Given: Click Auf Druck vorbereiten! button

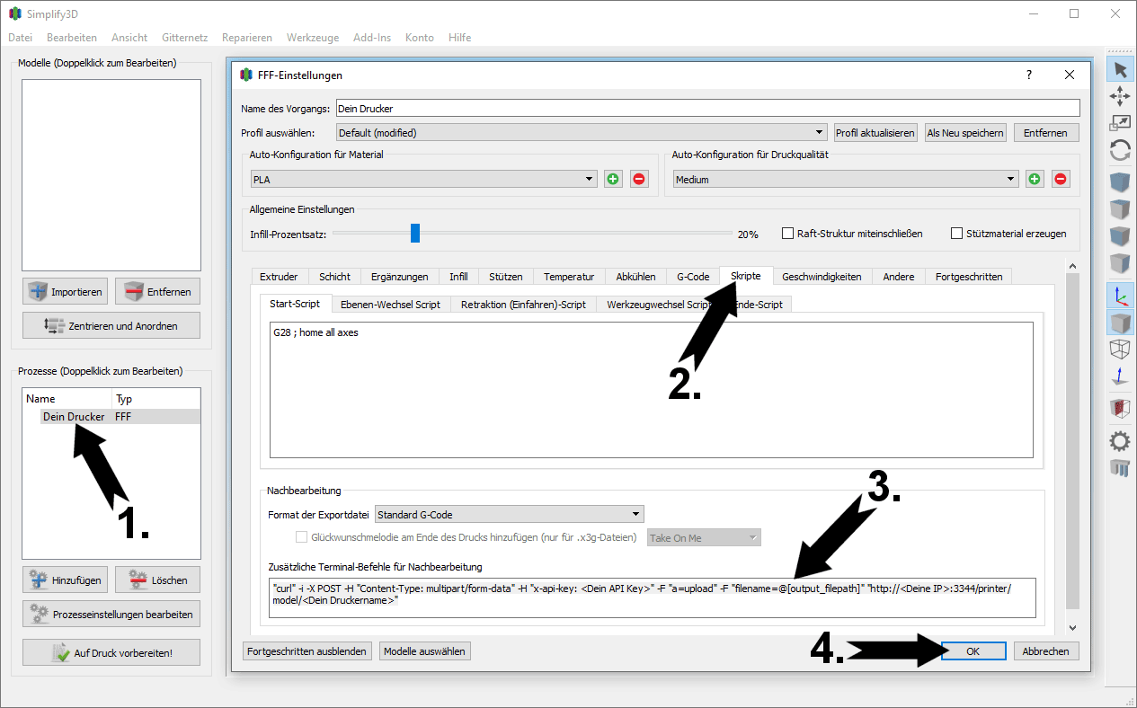Looking at the screenshot, I should (x=111, y=652).
